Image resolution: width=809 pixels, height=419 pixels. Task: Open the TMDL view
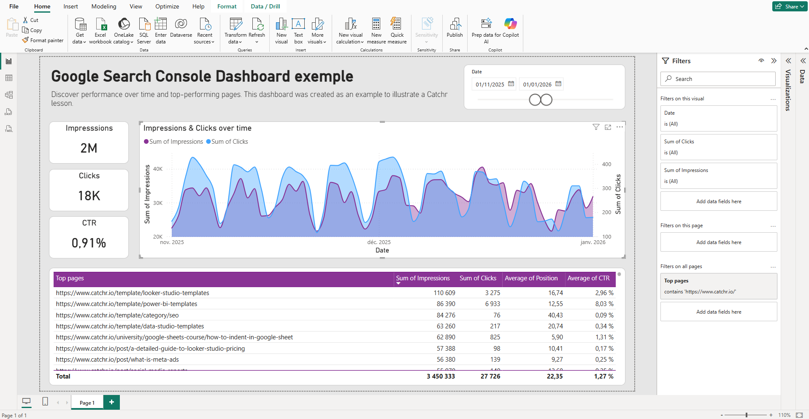click(8, 129)
